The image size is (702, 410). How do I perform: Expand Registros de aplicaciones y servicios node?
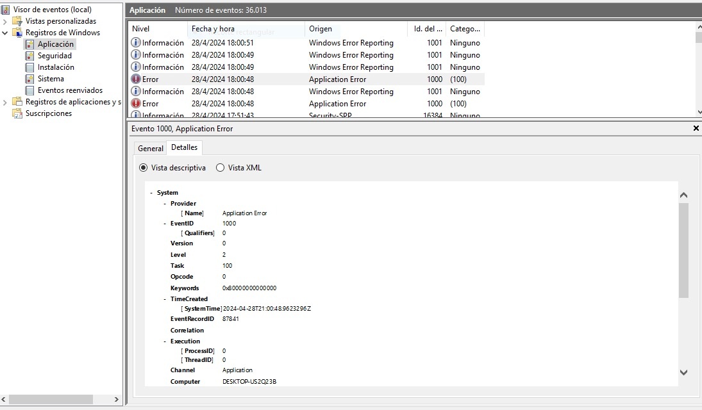click(5, 102)
